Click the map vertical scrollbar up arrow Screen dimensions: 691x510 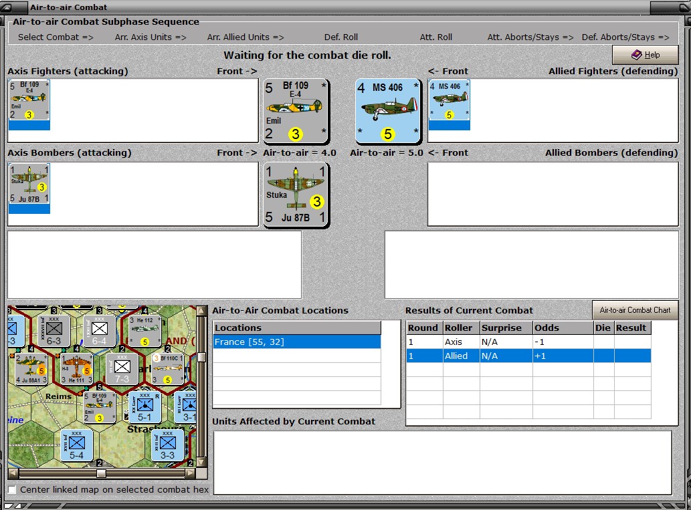[201, 311]
